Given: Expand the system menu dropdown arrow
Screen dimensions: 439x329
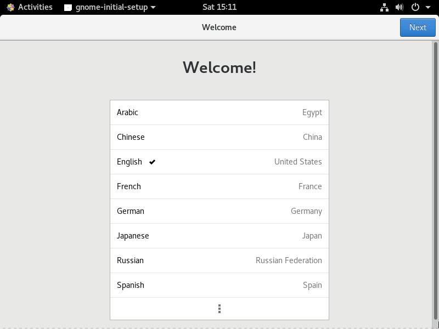Looking at the screenshot, I should click(x=427, y=8).
